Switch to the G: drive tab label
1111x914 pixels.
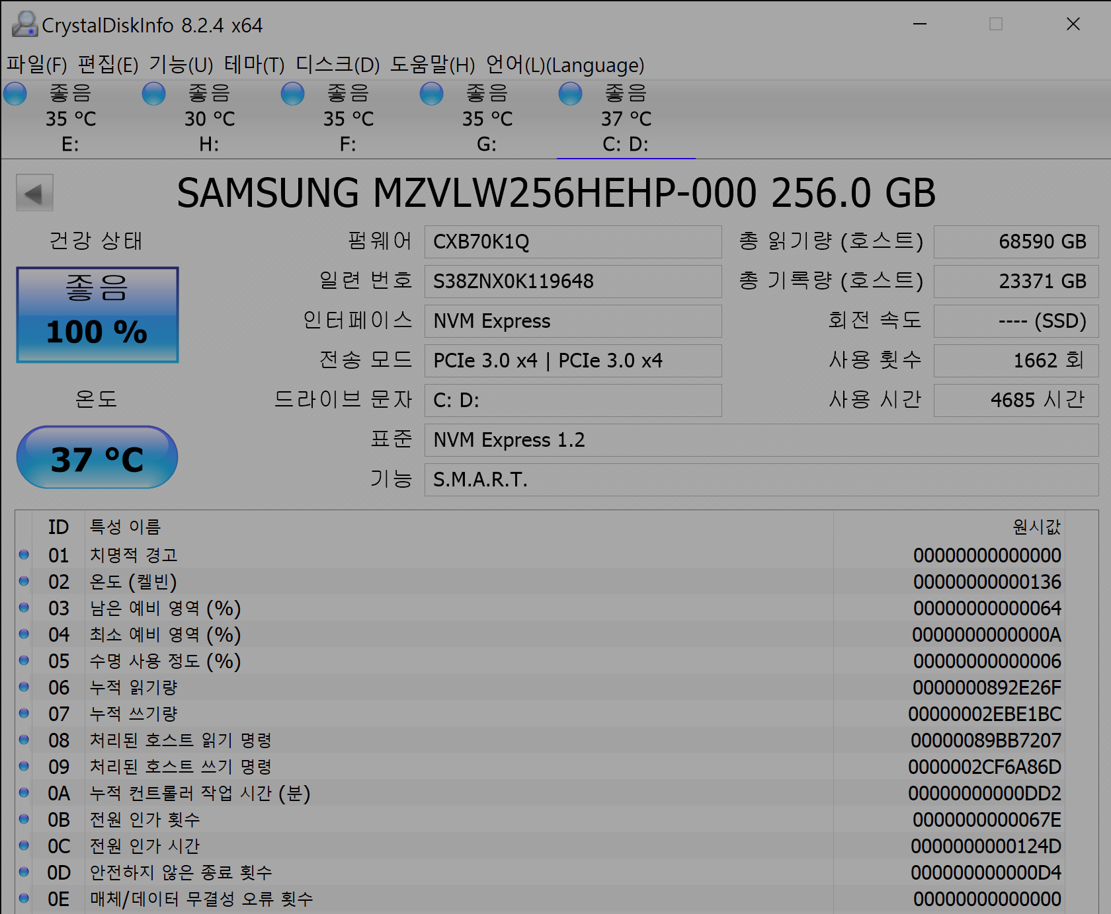tap(487, 144)
